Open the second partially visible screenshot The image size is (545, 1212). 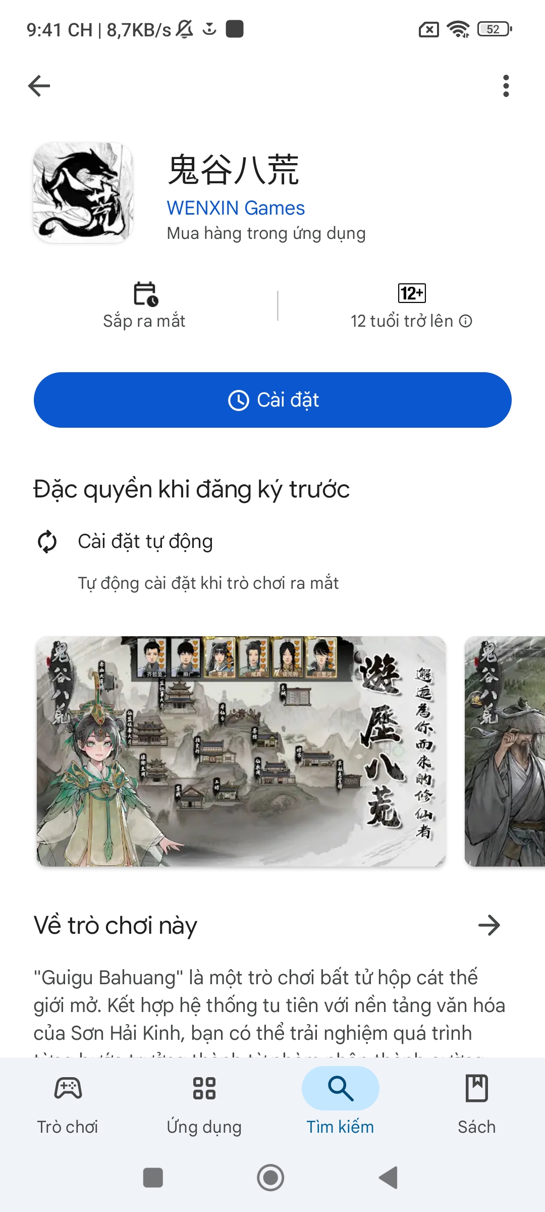pos(505,751)
